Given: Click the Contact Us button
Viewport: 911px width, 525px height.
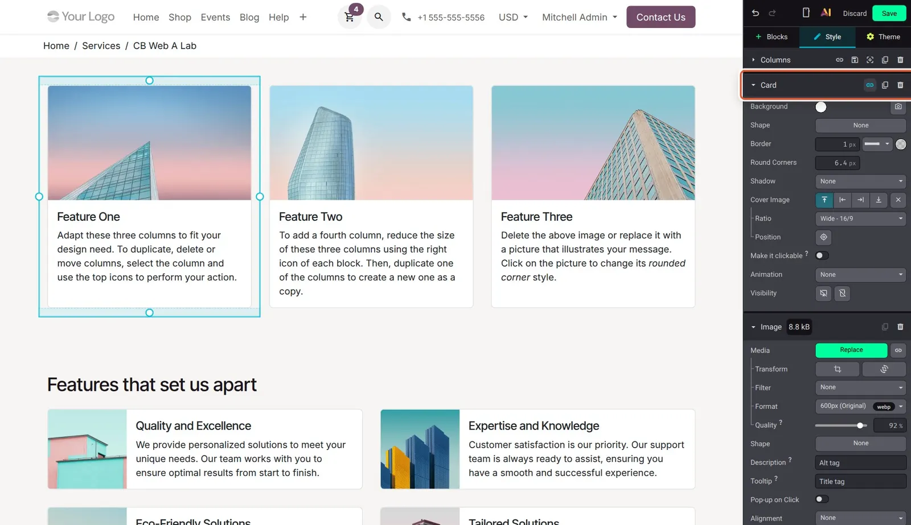Looking at the screenshot, I should (660, 17).
